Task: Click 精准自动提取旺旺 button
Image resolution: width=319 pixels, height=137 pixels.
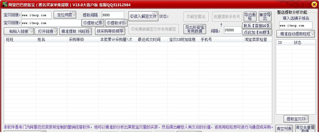Action: [x=295, y=34]
